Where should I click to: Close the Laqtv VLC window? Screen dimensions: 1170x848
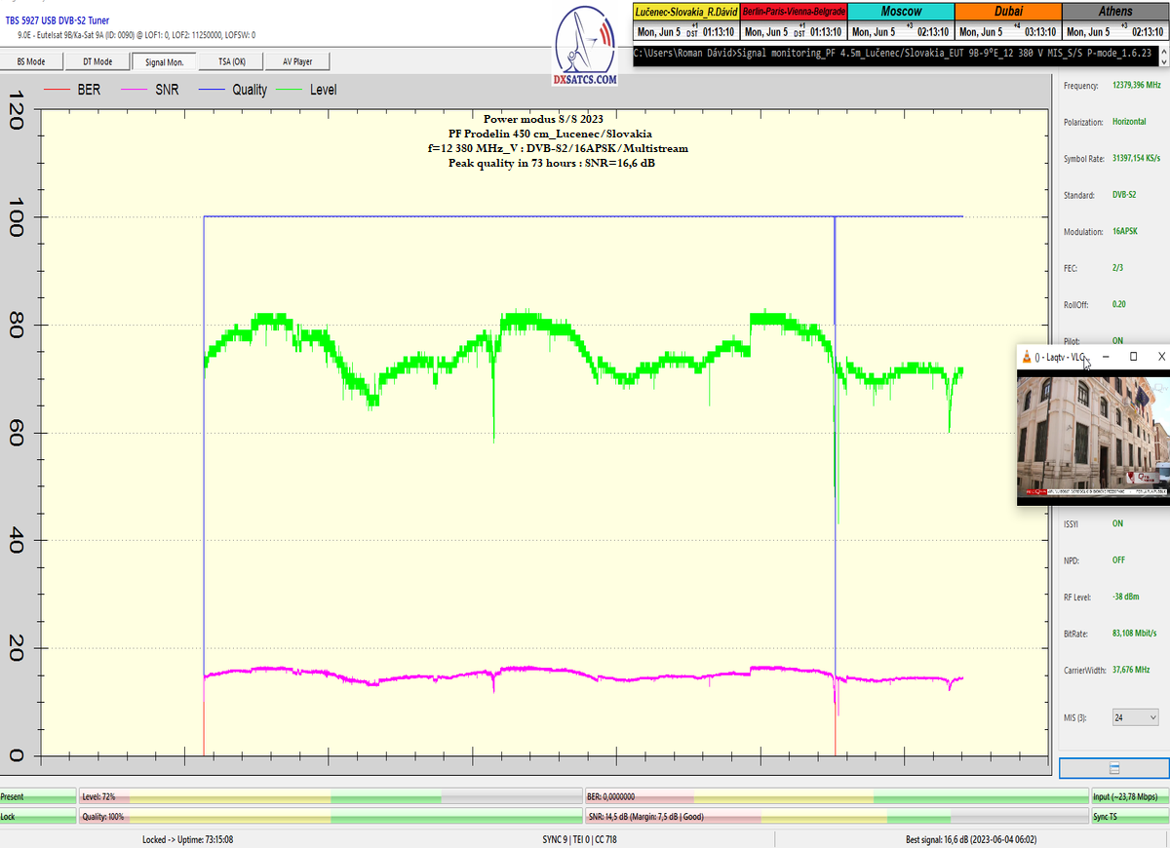[x=1160, y=357]
